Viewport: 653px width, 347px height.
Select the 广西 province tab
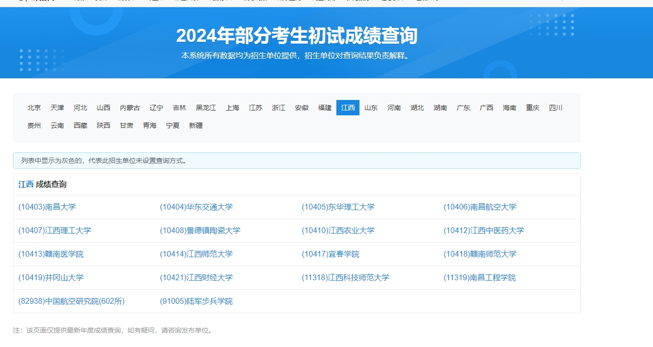487,108
